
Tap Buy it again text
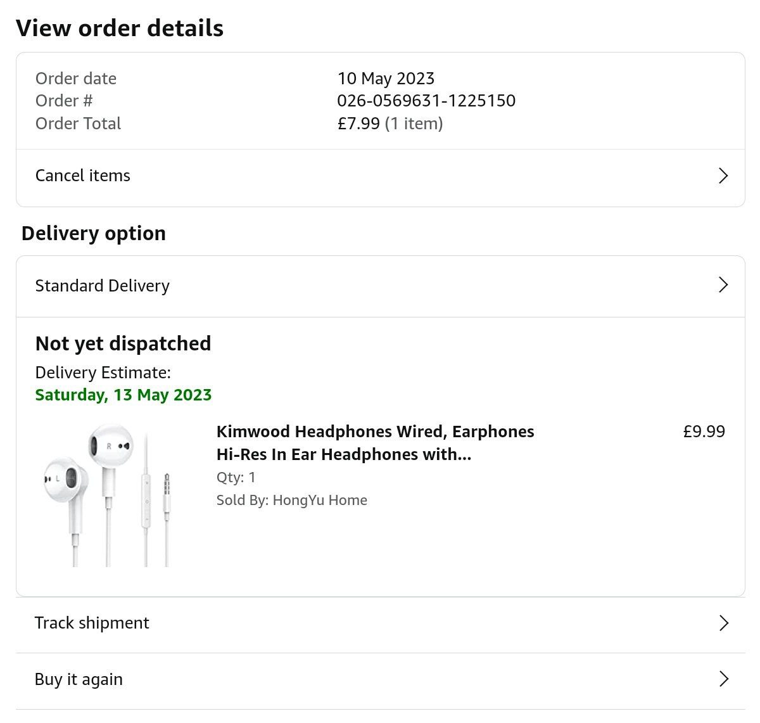coord(79,679)
